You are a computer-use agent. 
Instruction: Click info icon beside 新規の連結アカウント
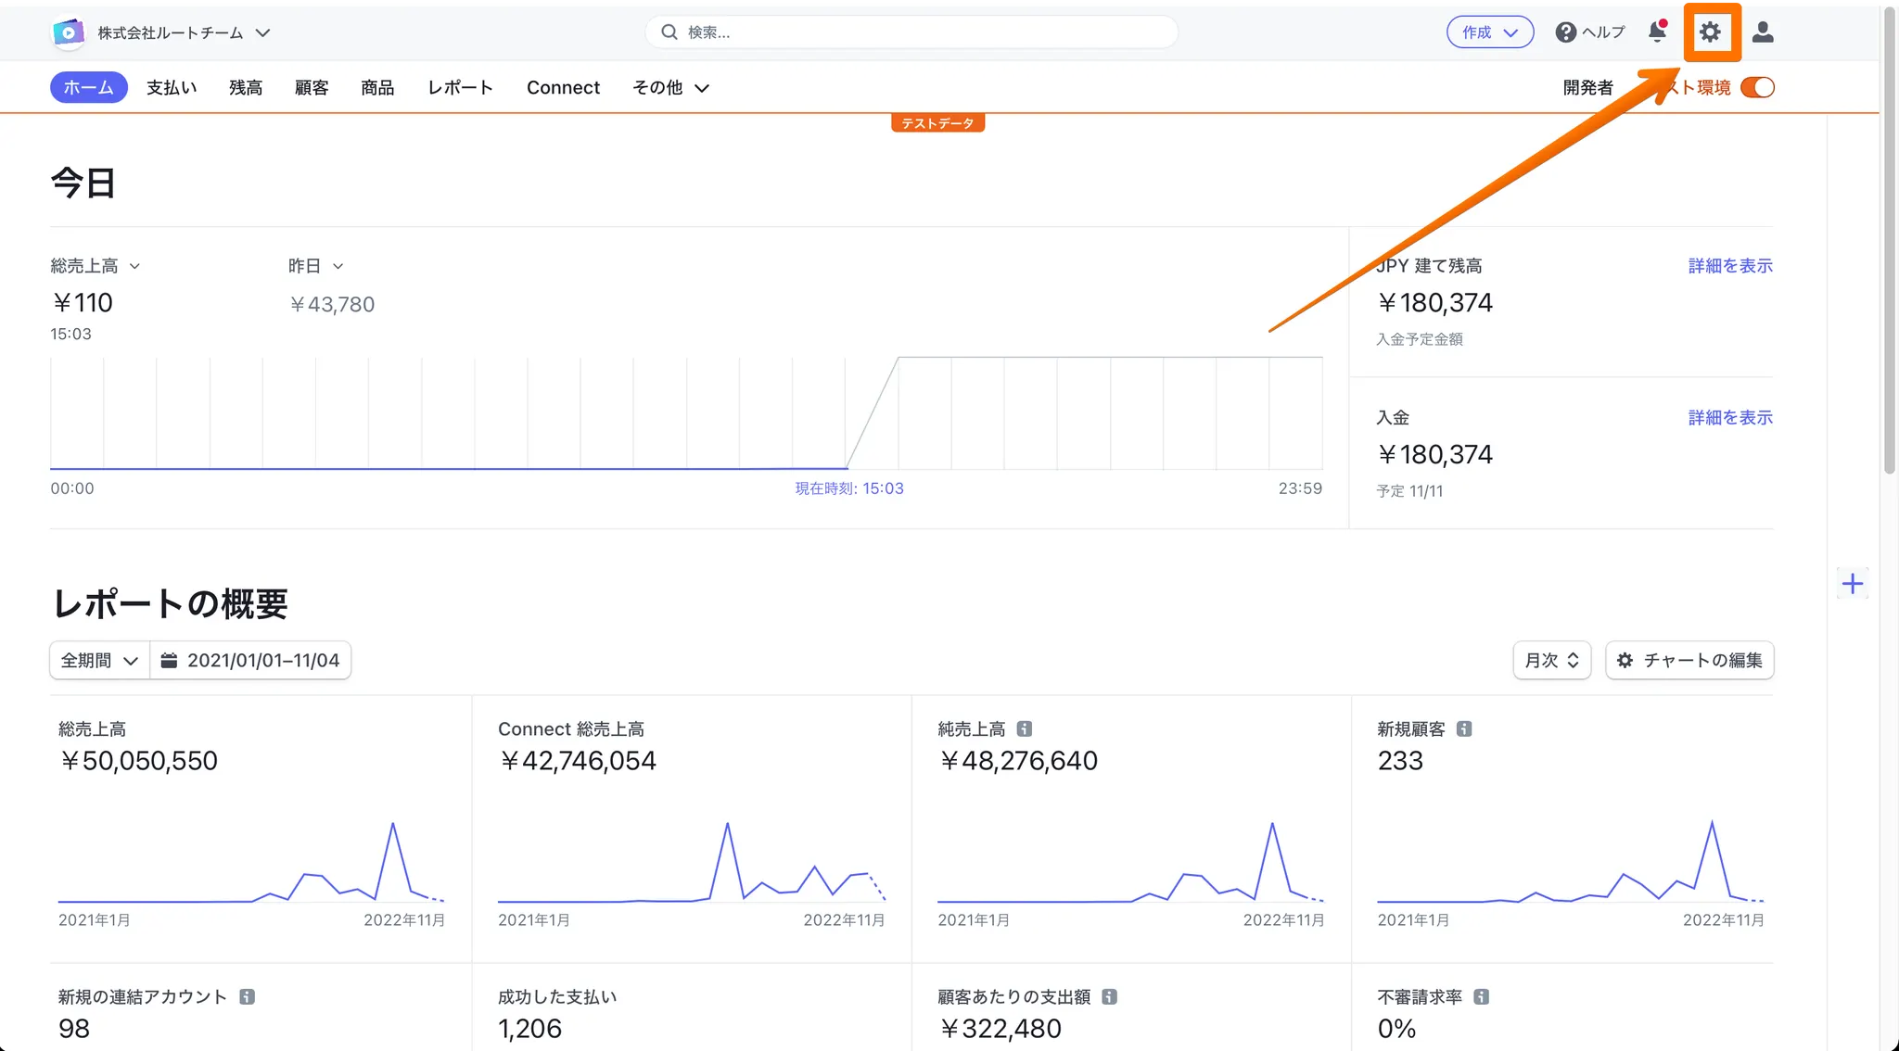coord(247,996)
